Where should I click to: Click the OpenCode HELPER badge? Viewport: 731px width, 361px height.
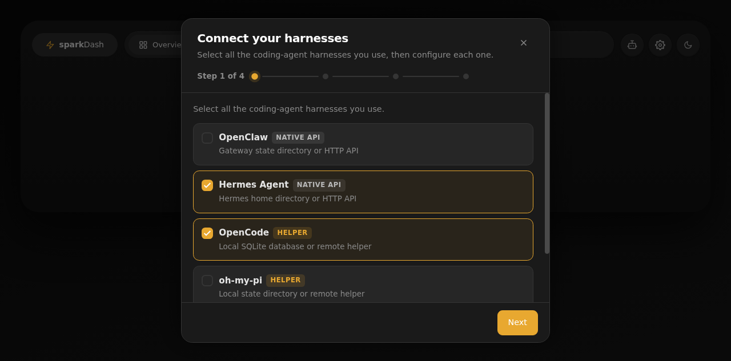pyautogui.click(x=292, y=233)
